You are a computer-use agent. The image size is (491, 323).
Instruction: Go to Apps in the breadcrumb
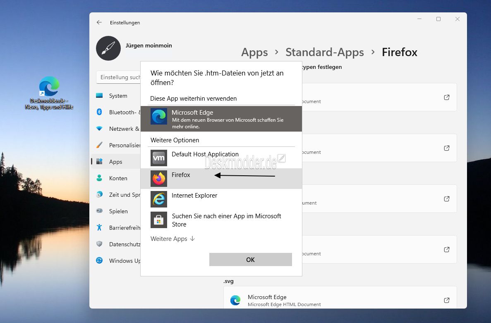[x=254, y=52]
